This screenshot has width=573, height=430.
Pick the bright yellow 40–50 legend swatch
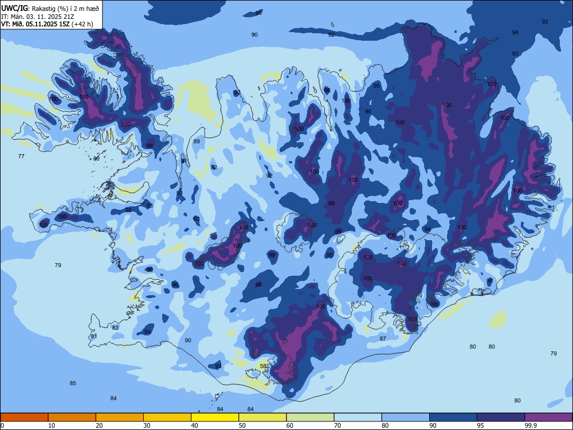tap(215, 417)
